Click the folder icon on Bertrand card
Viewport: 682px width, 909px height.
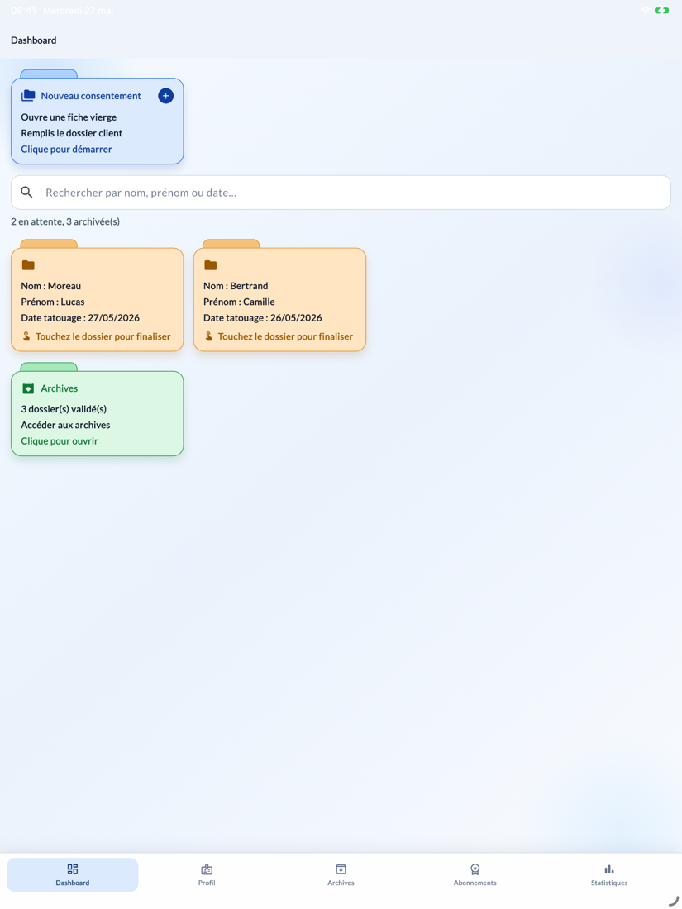click(x=211, y=265)
